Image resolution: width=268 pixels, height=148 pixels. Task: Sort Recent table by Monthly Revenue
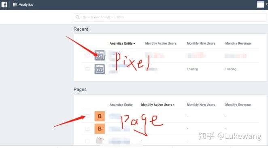238,43
